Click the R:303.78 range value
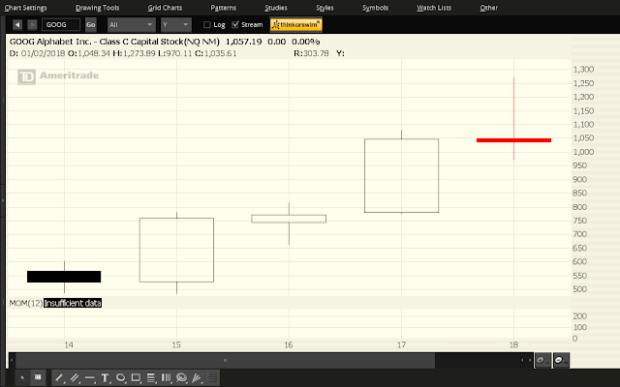This screenshot has width=620, height=387. pyautogui.click(x=311, y=53)
